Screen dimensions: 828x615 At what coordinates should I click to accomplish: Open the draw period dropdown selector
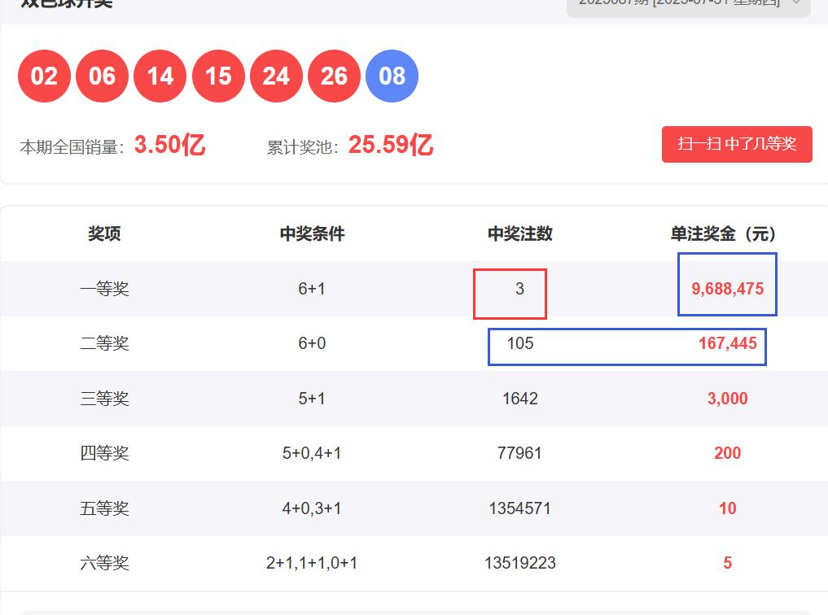click(688, 4)
